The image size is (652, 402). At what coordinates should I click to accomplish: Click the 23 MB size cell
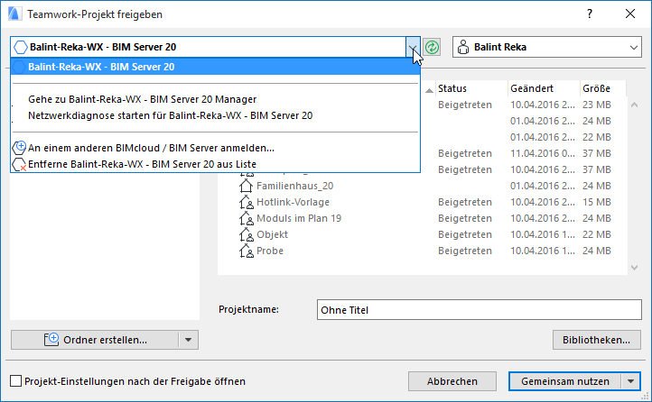coord(597,105)
